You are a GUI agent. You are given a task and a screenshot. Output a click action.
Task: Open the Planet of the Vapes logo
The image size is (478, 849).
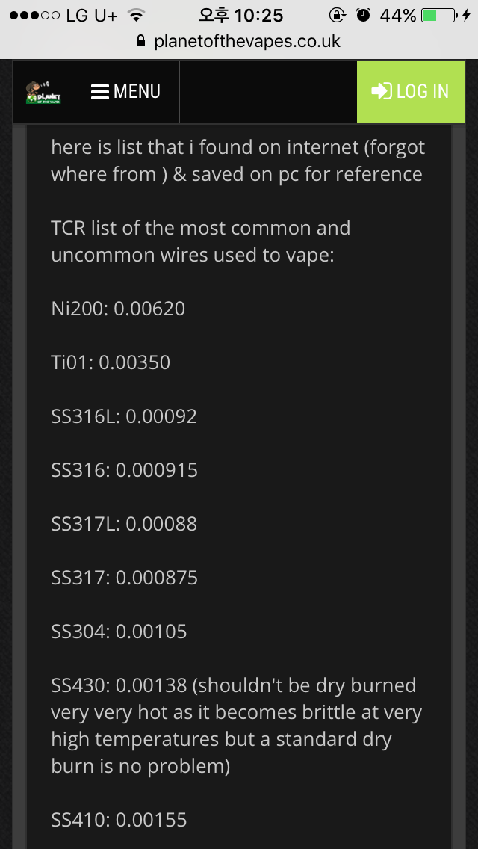[43, 93]
